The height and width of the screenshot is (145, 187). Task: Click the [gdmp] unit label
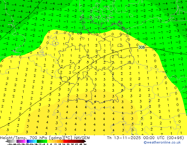point(57,138)
